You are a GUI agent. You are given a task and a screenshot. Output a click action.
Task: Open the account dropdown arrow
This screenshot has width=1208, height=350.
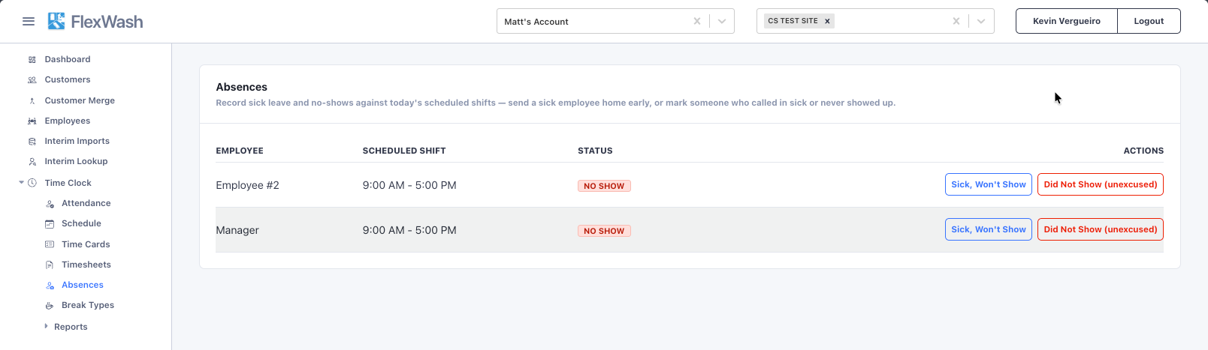(722, 21)
